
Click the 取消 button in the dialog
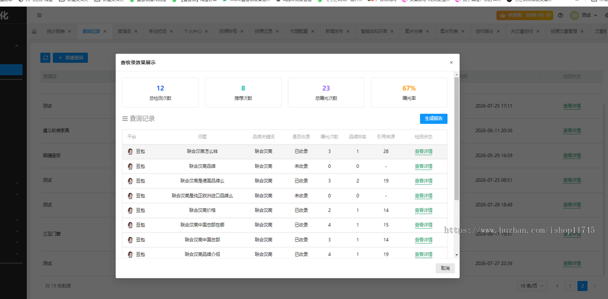click(x=445, y=268)
